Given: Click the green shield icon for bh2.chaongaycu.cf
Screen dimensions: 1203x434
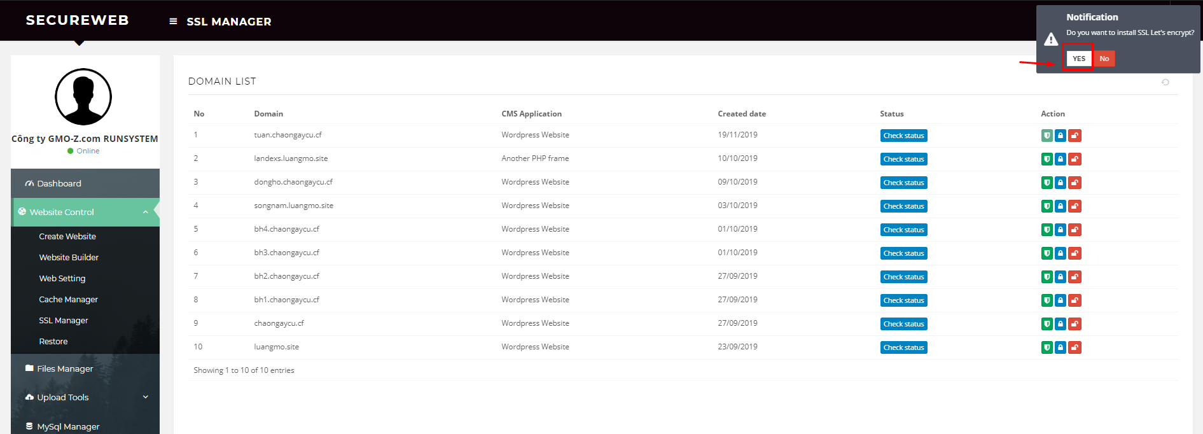Looking at the screenshot, I should click(x=1047, y=277).
